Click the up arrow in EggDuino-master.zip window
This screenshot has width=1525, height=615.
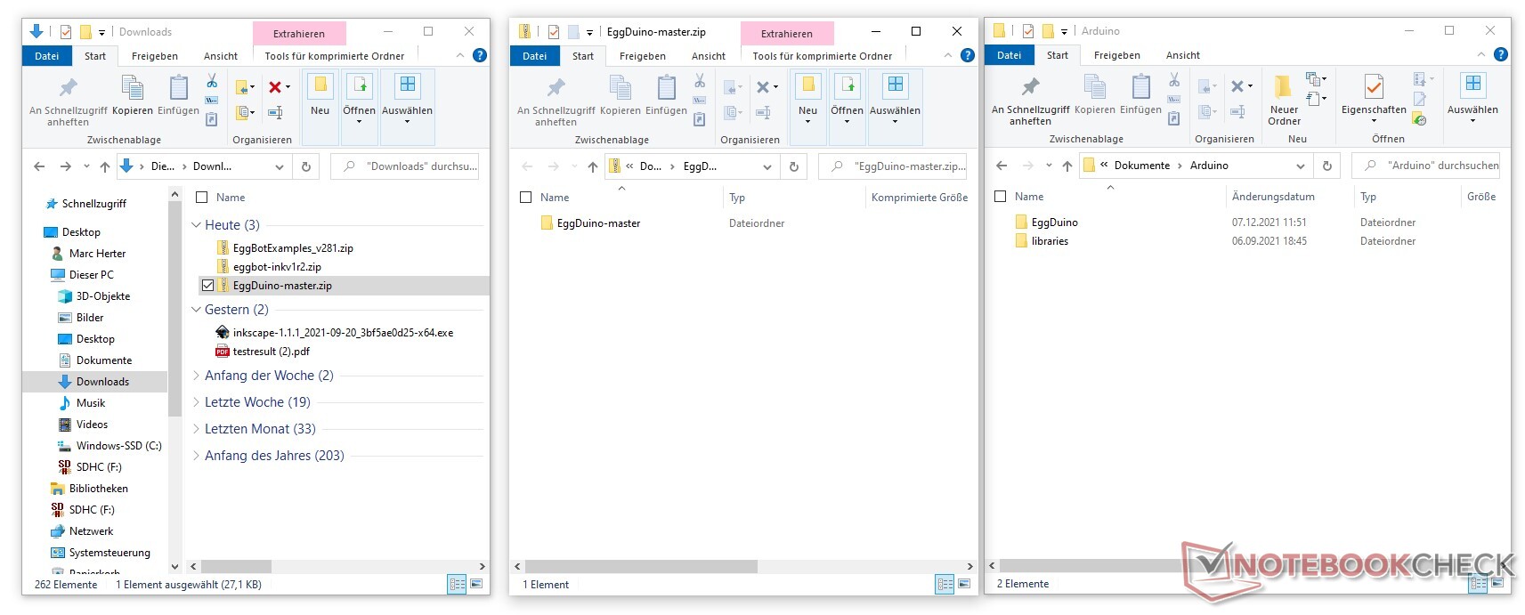point(592,166)
